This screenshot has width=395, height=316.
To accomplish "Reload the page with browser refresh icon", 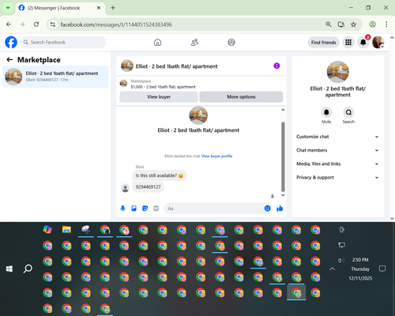I will (x=36, y=24).
